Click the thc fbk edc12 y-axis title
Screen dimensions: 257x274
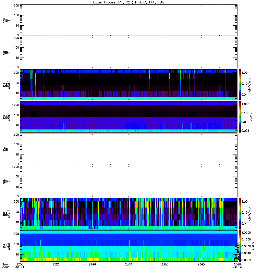7,213
